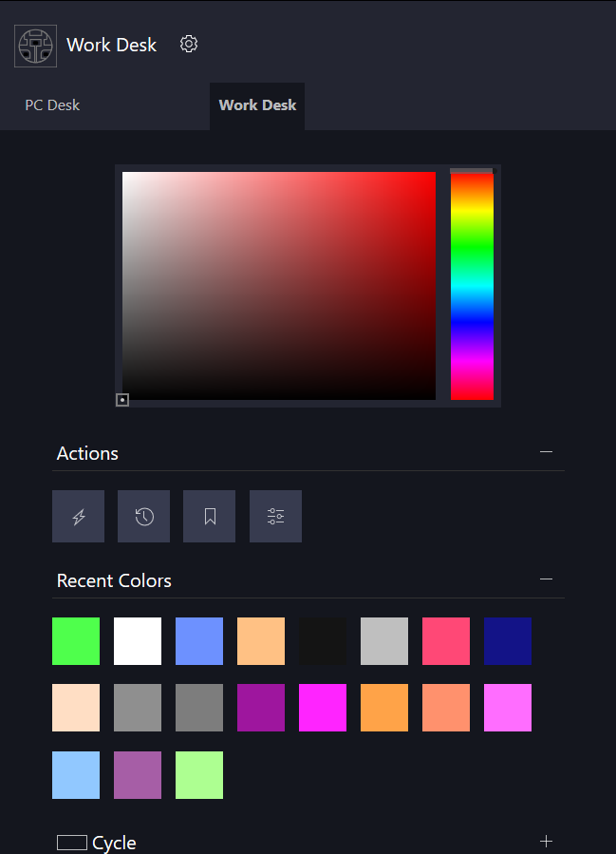The image size is (616, 854).
Task: Click the Work Desk title text
Action: [x=112, y=45]
